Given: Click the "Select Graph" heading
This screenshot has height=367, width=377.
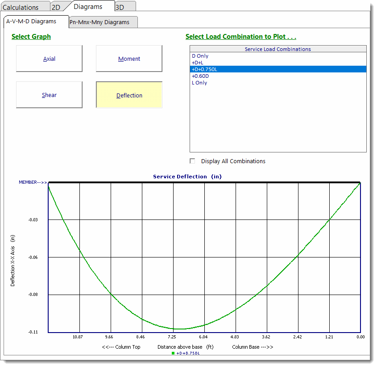Looking at the screenshot, I should pos(31,36).
